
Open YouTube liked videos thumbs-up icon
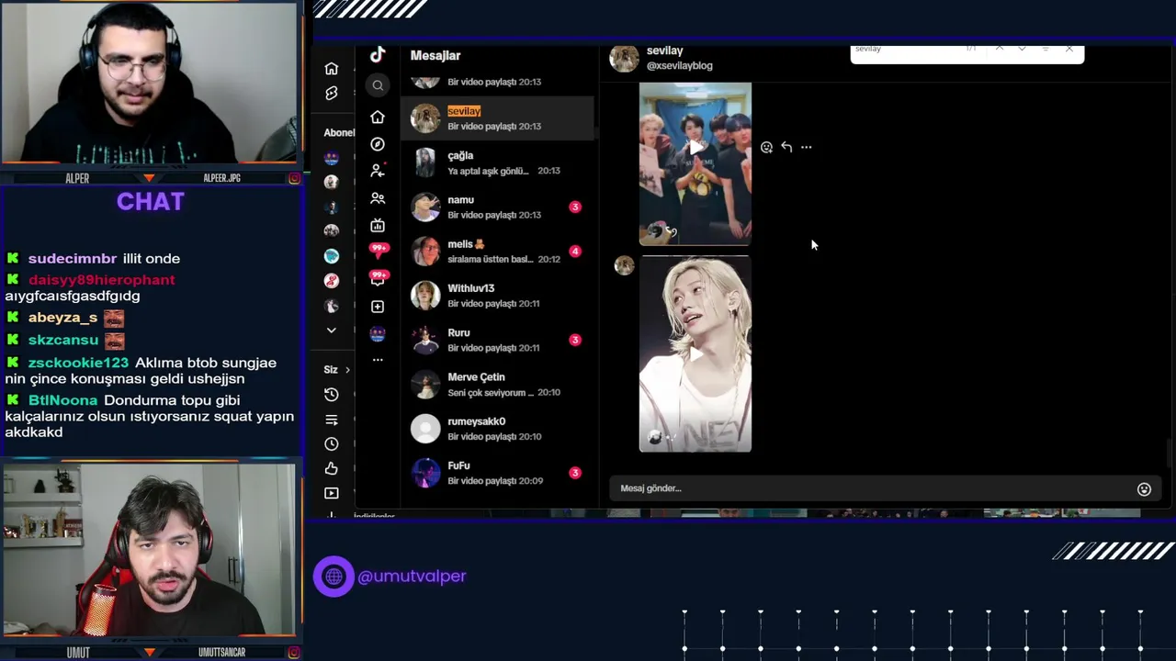pos(332,468)
